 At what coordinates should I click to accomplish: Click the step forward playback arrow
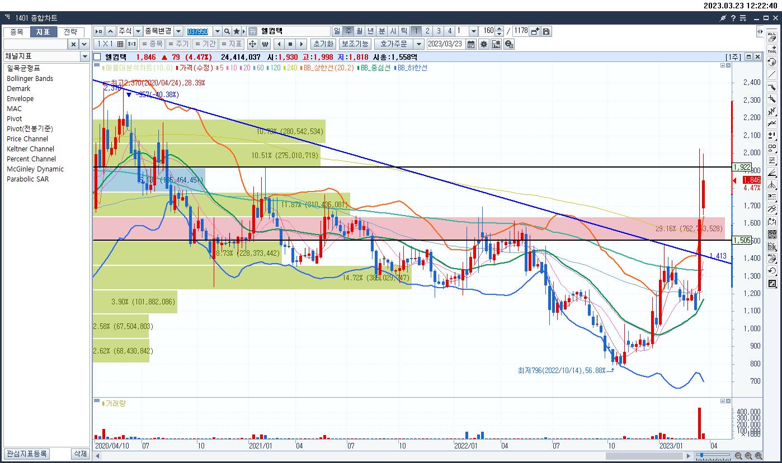point(302,44)
